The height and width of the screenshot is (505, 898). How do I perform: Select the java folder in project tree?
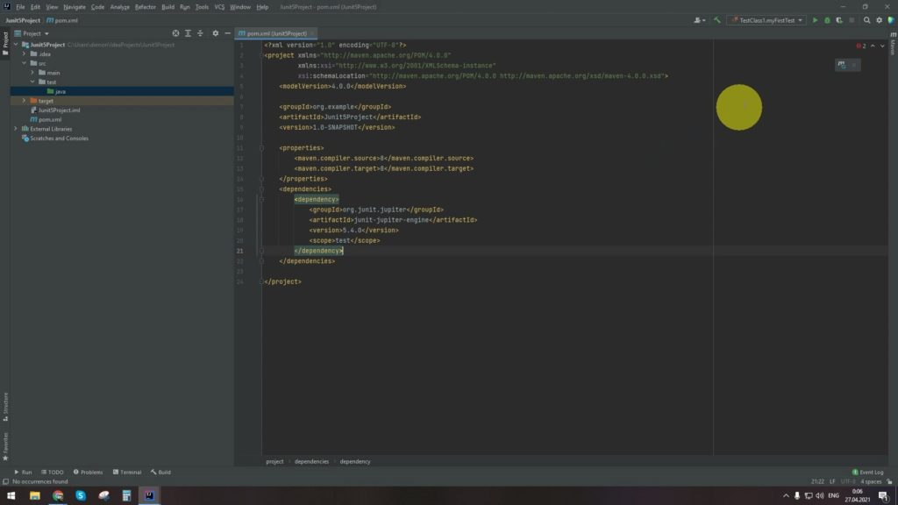coord(61,91)
